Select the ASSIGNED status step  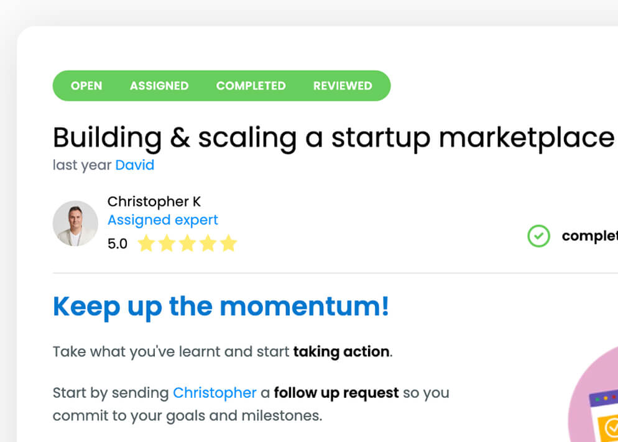tap(159, 86)
